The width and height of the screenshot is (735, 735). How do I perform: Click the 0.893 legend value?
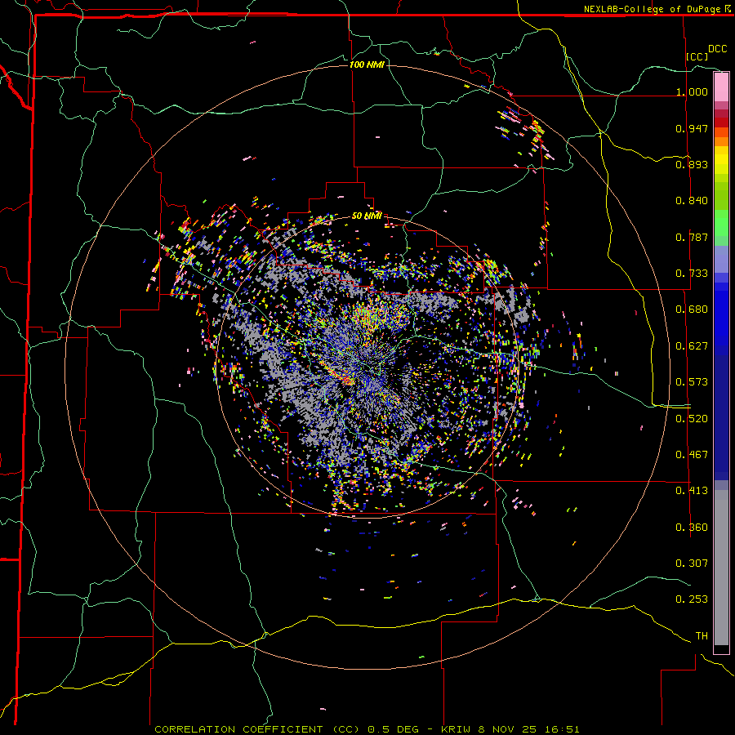pos(692,164)
